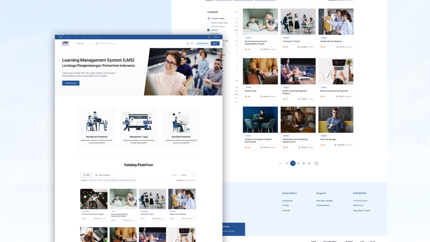Click the hero banner photo of the instructor
Screen dimensions: 430x242
pyautogui.click(x=183, y=72)
